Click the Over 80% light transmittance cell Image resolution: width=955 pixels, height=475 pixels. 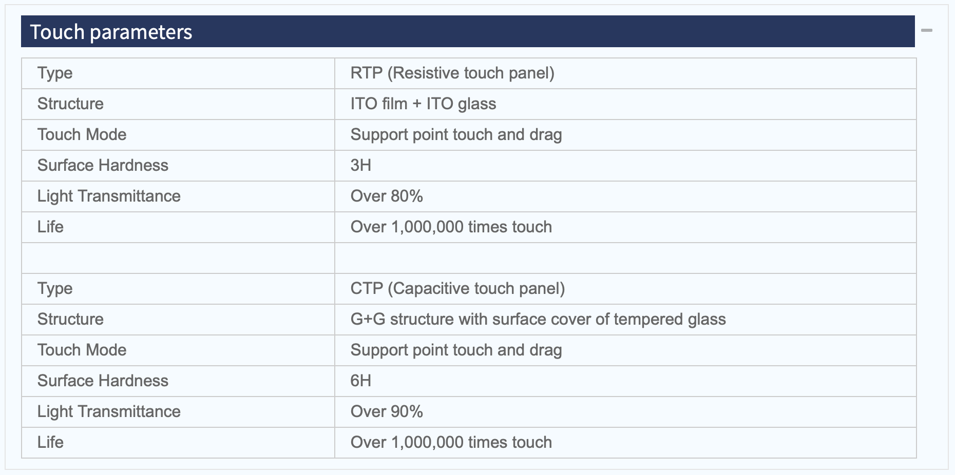coord(625,196)
